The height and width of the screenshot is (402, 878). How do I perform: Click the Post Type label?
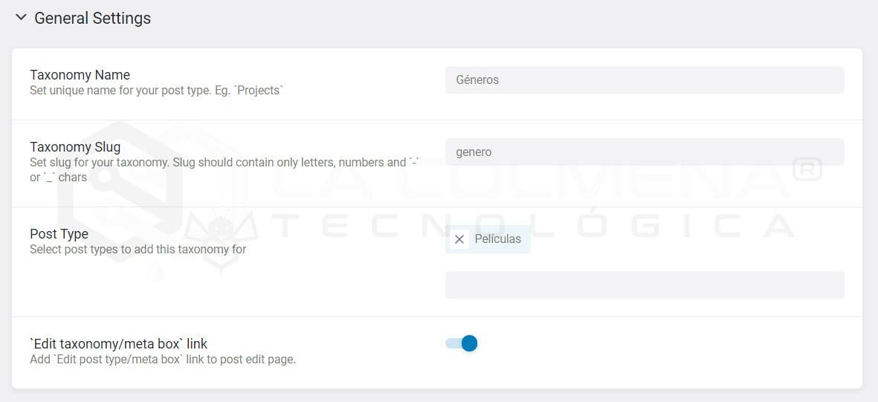point(59,234)
